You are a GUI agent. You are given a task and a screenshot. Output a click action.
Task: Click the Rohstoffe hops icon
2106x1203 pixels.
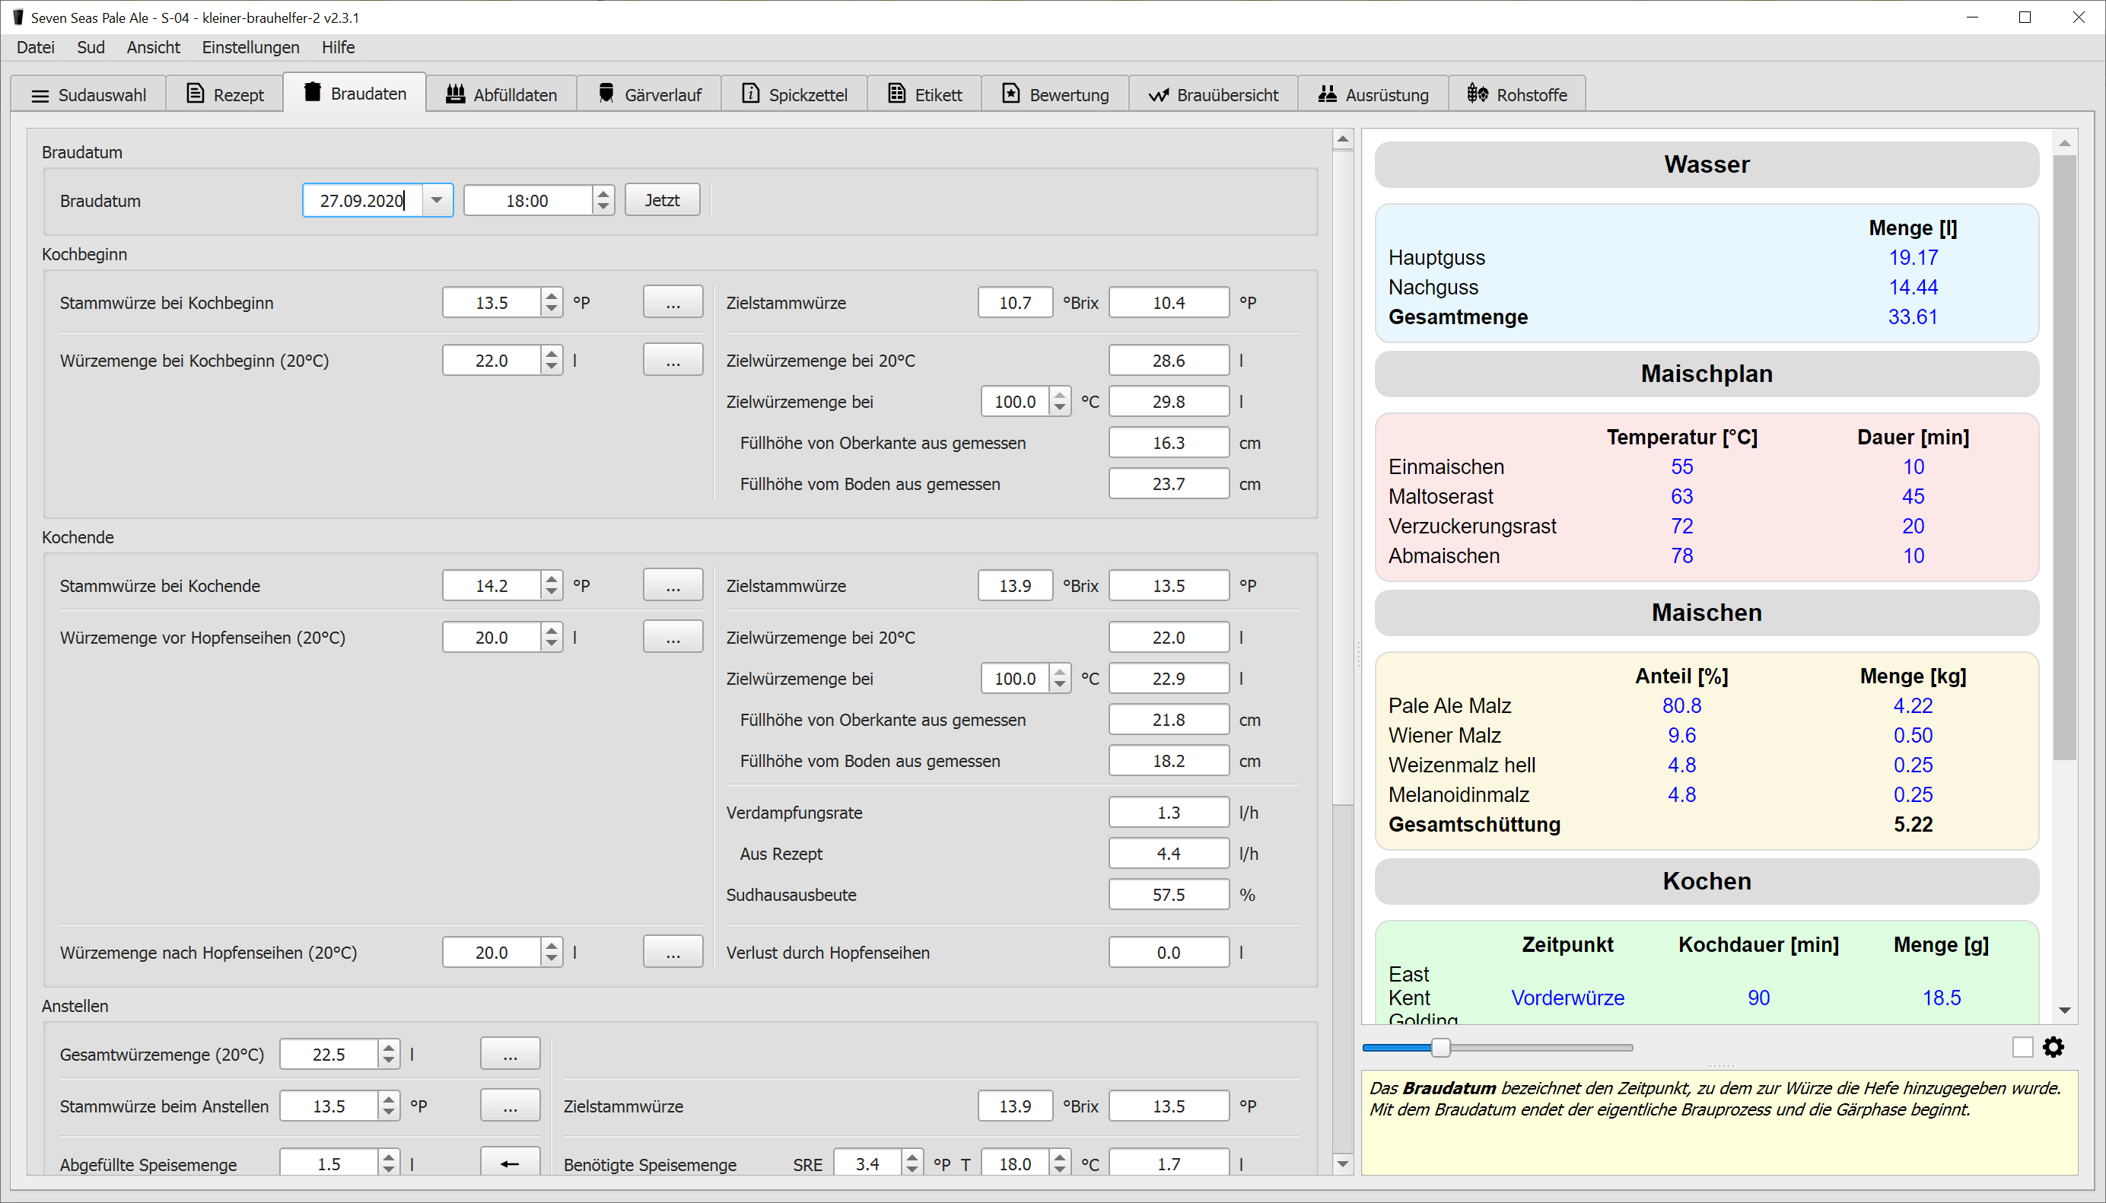[1478, 94]
